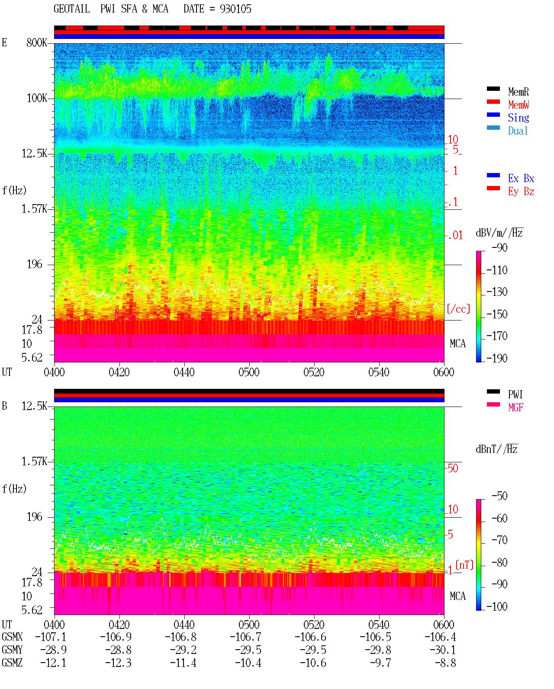Click the 'dBV/m/√Hz' color scale unit label

pyautogui.click(x=499, y=233)
